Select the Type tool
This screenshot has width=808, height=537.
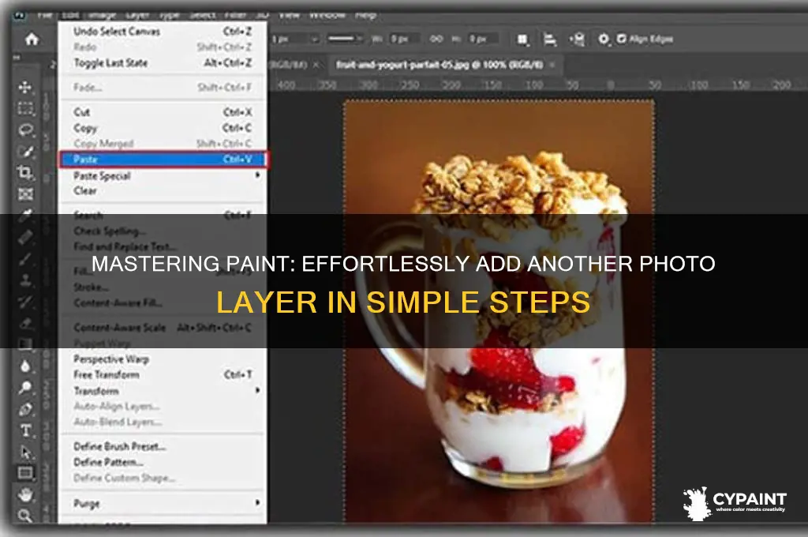pos(25,430)
